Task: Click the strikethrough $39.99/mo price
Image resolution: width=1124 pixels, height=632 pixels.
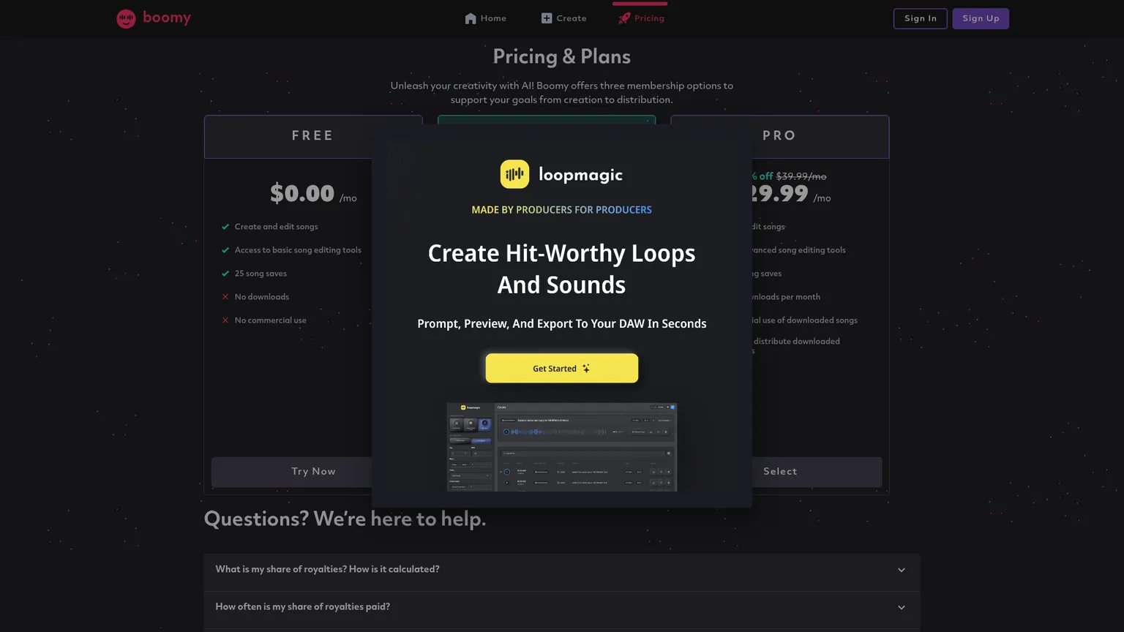Action: pos(801,176)
